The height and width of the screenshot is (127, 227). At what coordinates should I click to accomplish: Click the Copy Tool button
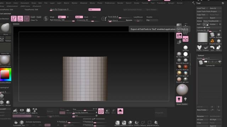(203, 15)
